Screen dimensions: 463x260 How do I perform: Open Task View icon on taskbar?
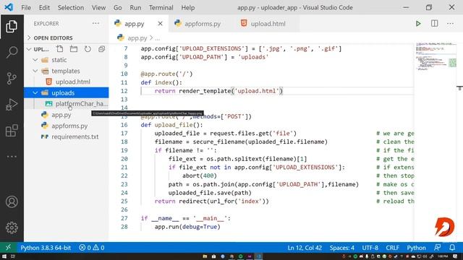(13, 256)
